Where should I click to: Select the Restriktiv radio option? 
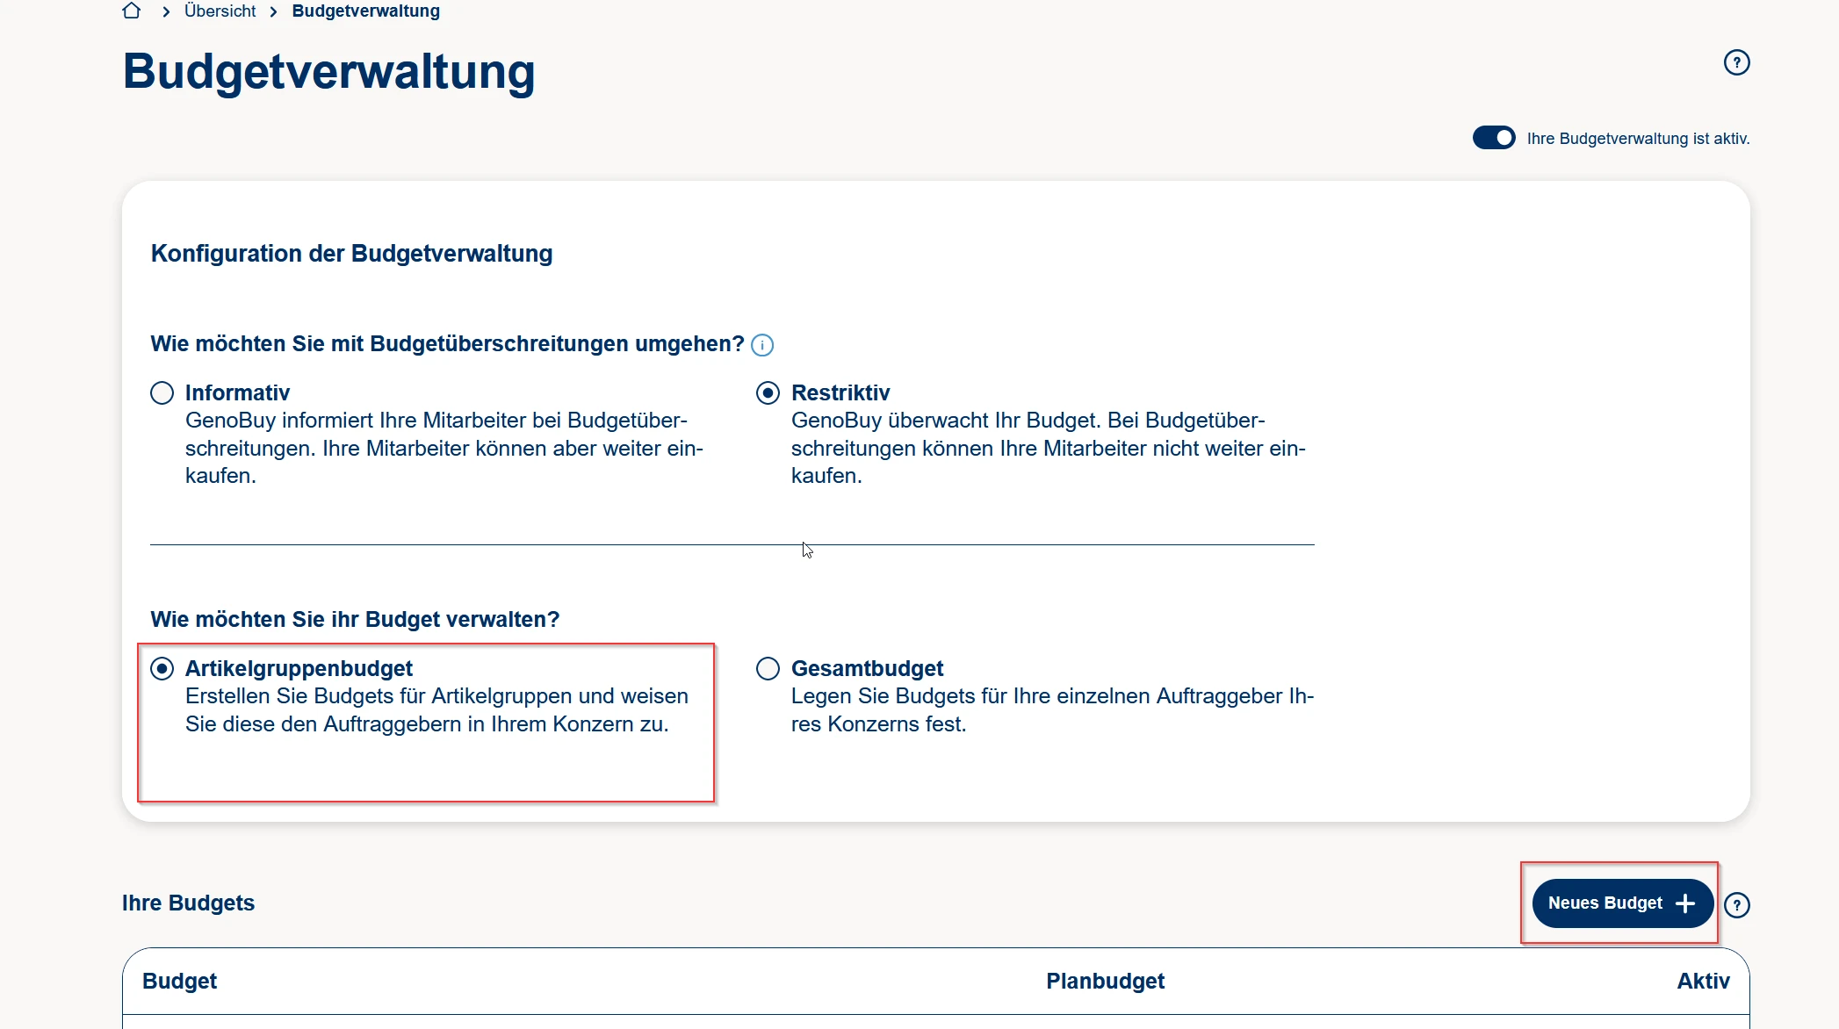coord(768,392)
